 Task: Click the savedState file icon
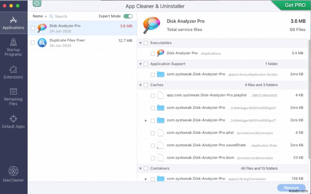[161, 145]
